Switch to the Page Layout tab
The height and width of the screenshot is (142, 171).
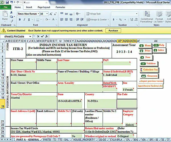click(44, 7)
